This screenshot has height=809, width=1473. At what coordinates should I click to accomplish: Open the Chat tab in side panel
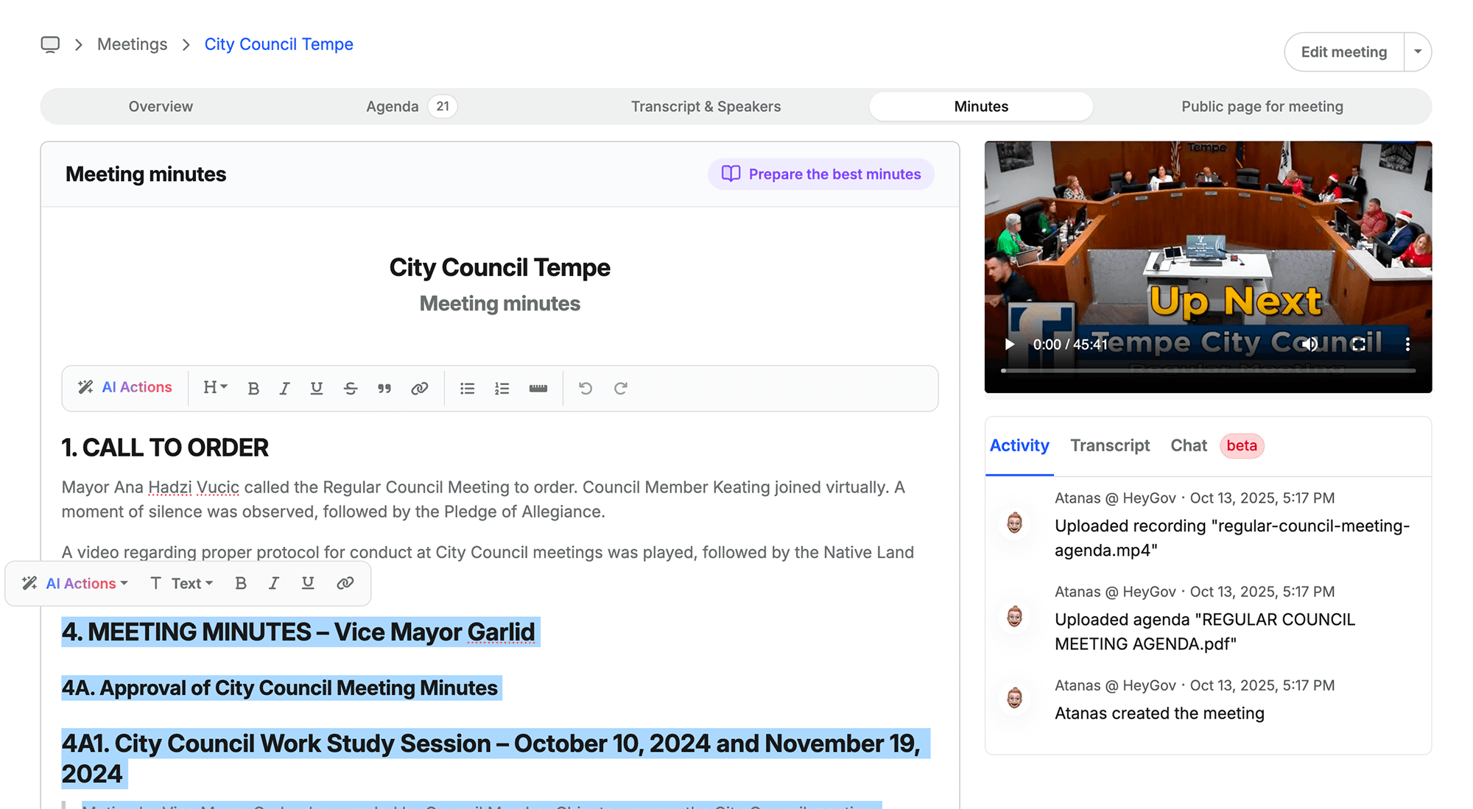(1188, 445)
